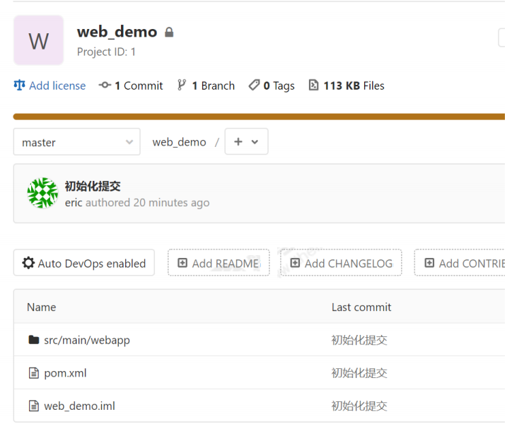Click the Name column header

42,307
